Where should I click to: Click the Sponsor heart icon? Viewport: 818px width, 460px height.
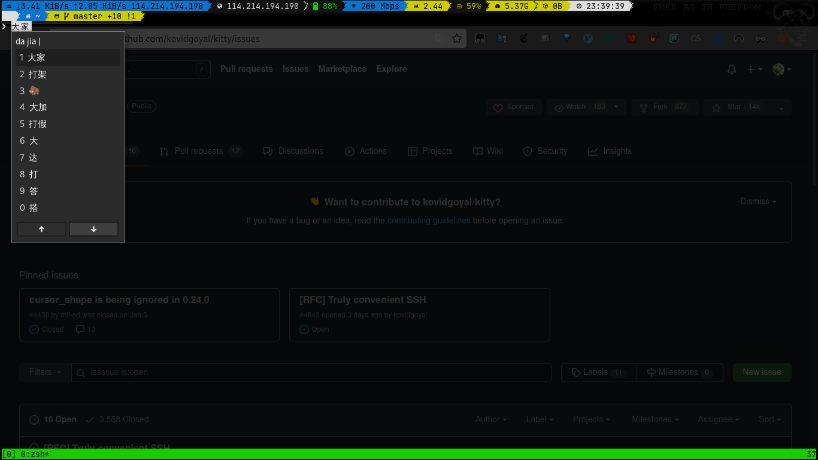(498, 107)
